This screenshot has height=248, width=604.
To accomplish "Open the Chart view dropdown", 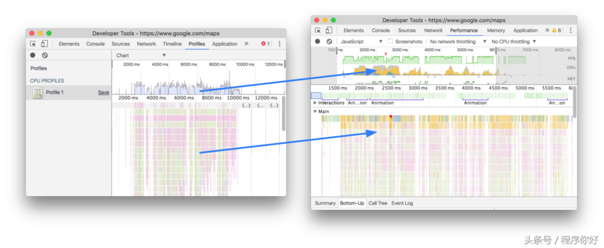I will [142, 55].
